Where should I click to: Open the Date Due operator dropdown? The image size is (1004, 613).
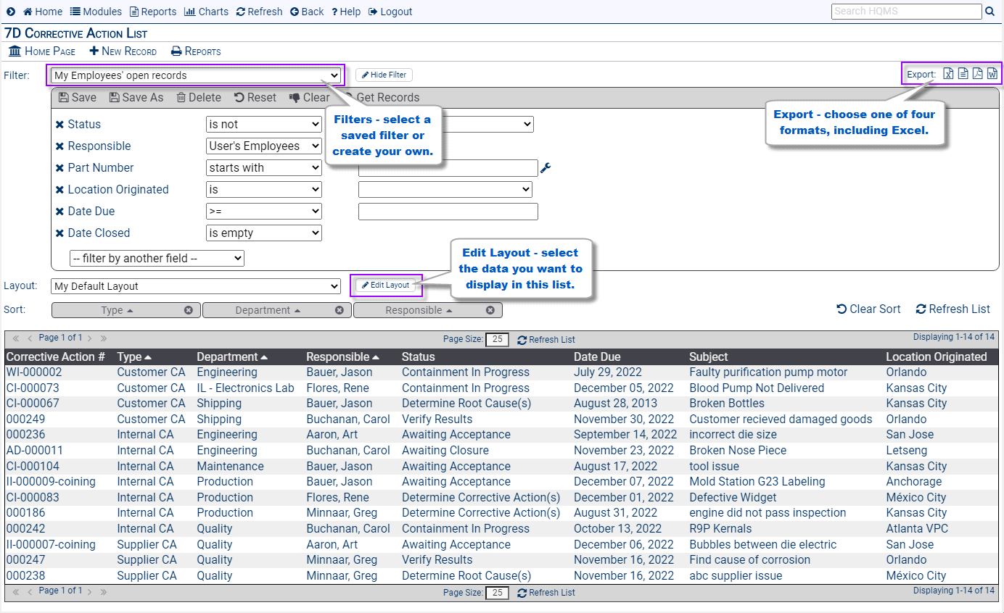coord(263,211)
